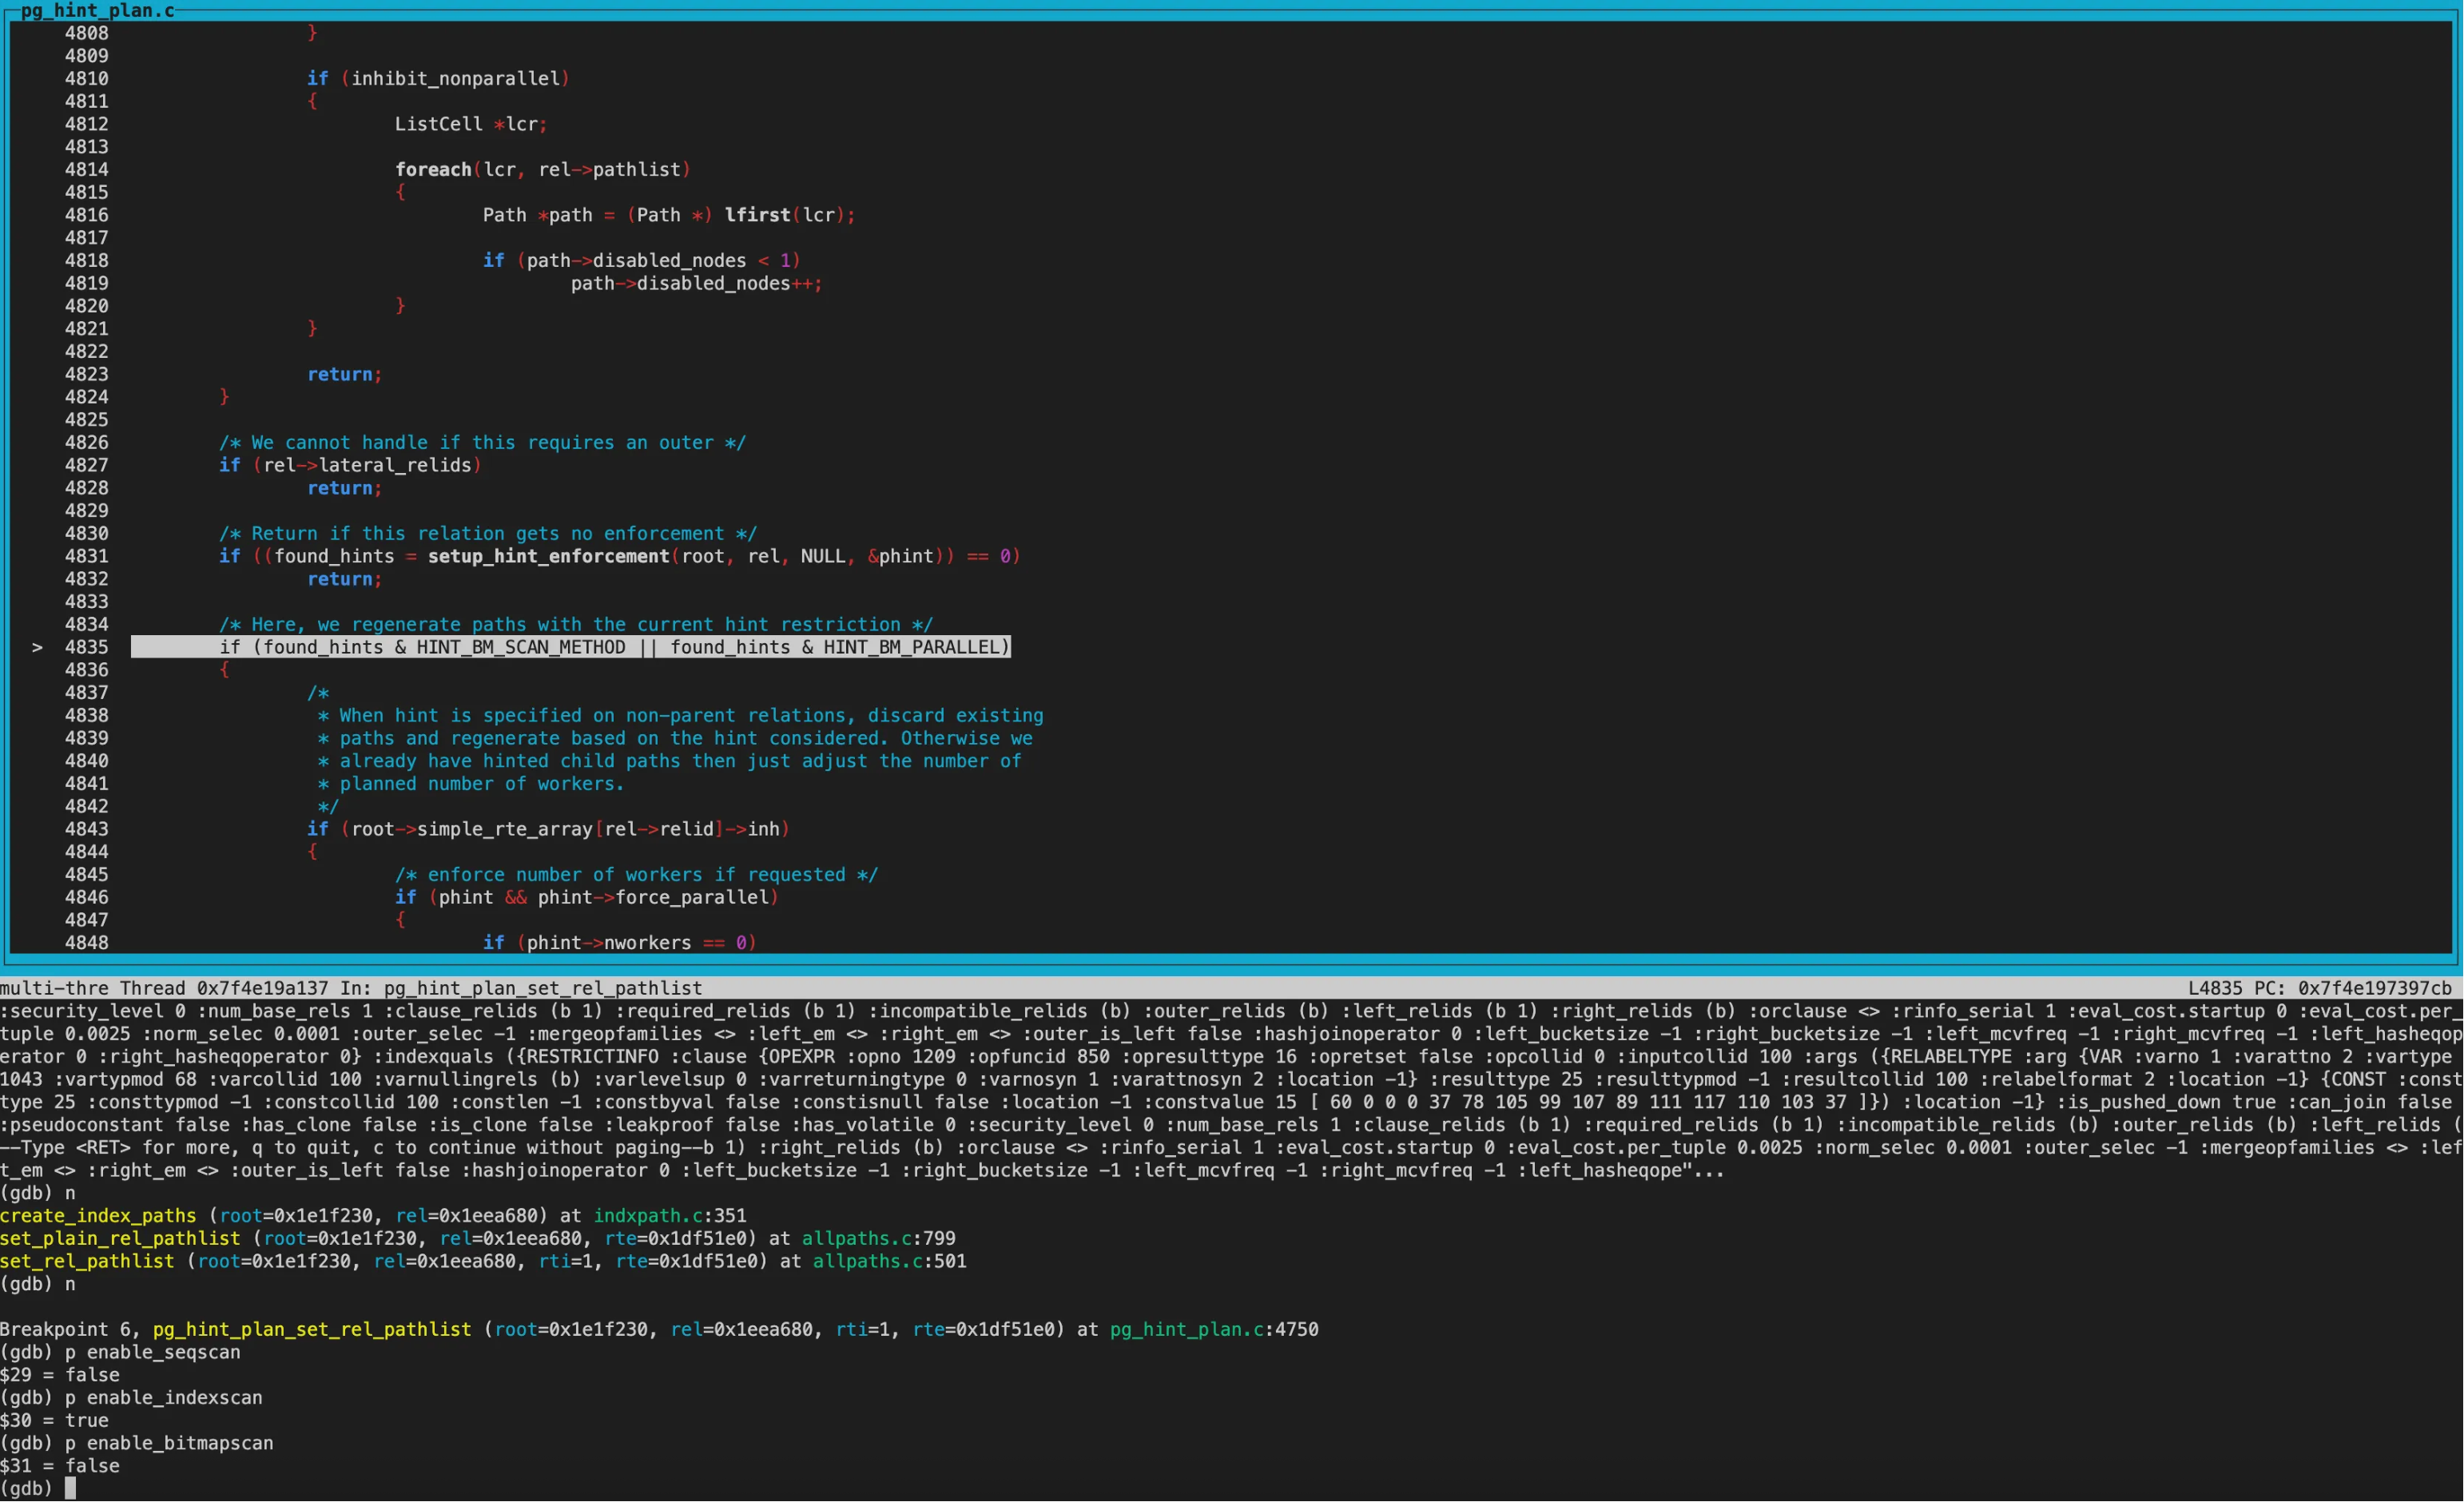This screenshot has width=2464, height=1502.
Task: Click the 'p enable_seqscan' command line
Action: pos(152,1352)
